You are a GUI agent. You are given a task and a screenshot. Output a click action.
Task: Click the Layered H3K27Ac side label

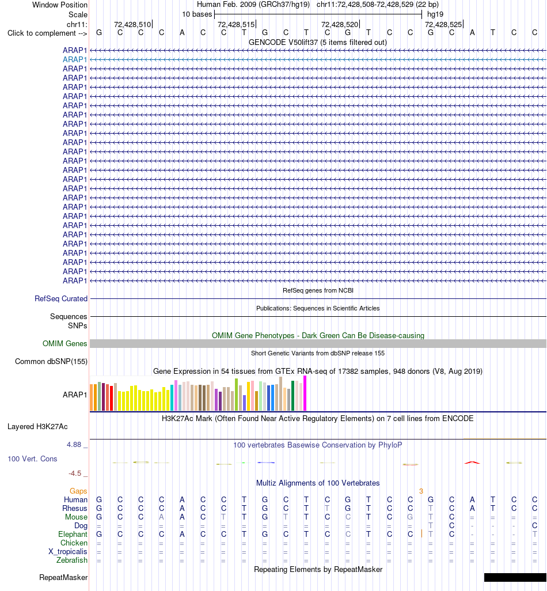pos(37,427)
